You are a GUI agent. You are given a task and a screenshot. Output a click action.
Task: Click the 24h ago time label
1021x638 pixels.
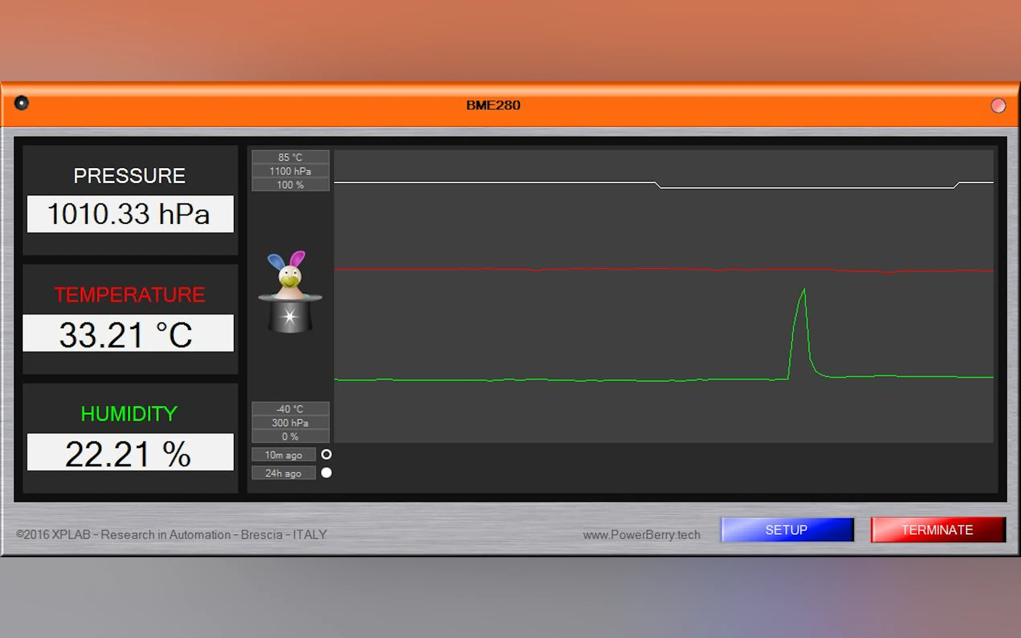pyautogui.click(x=283, y=473)
